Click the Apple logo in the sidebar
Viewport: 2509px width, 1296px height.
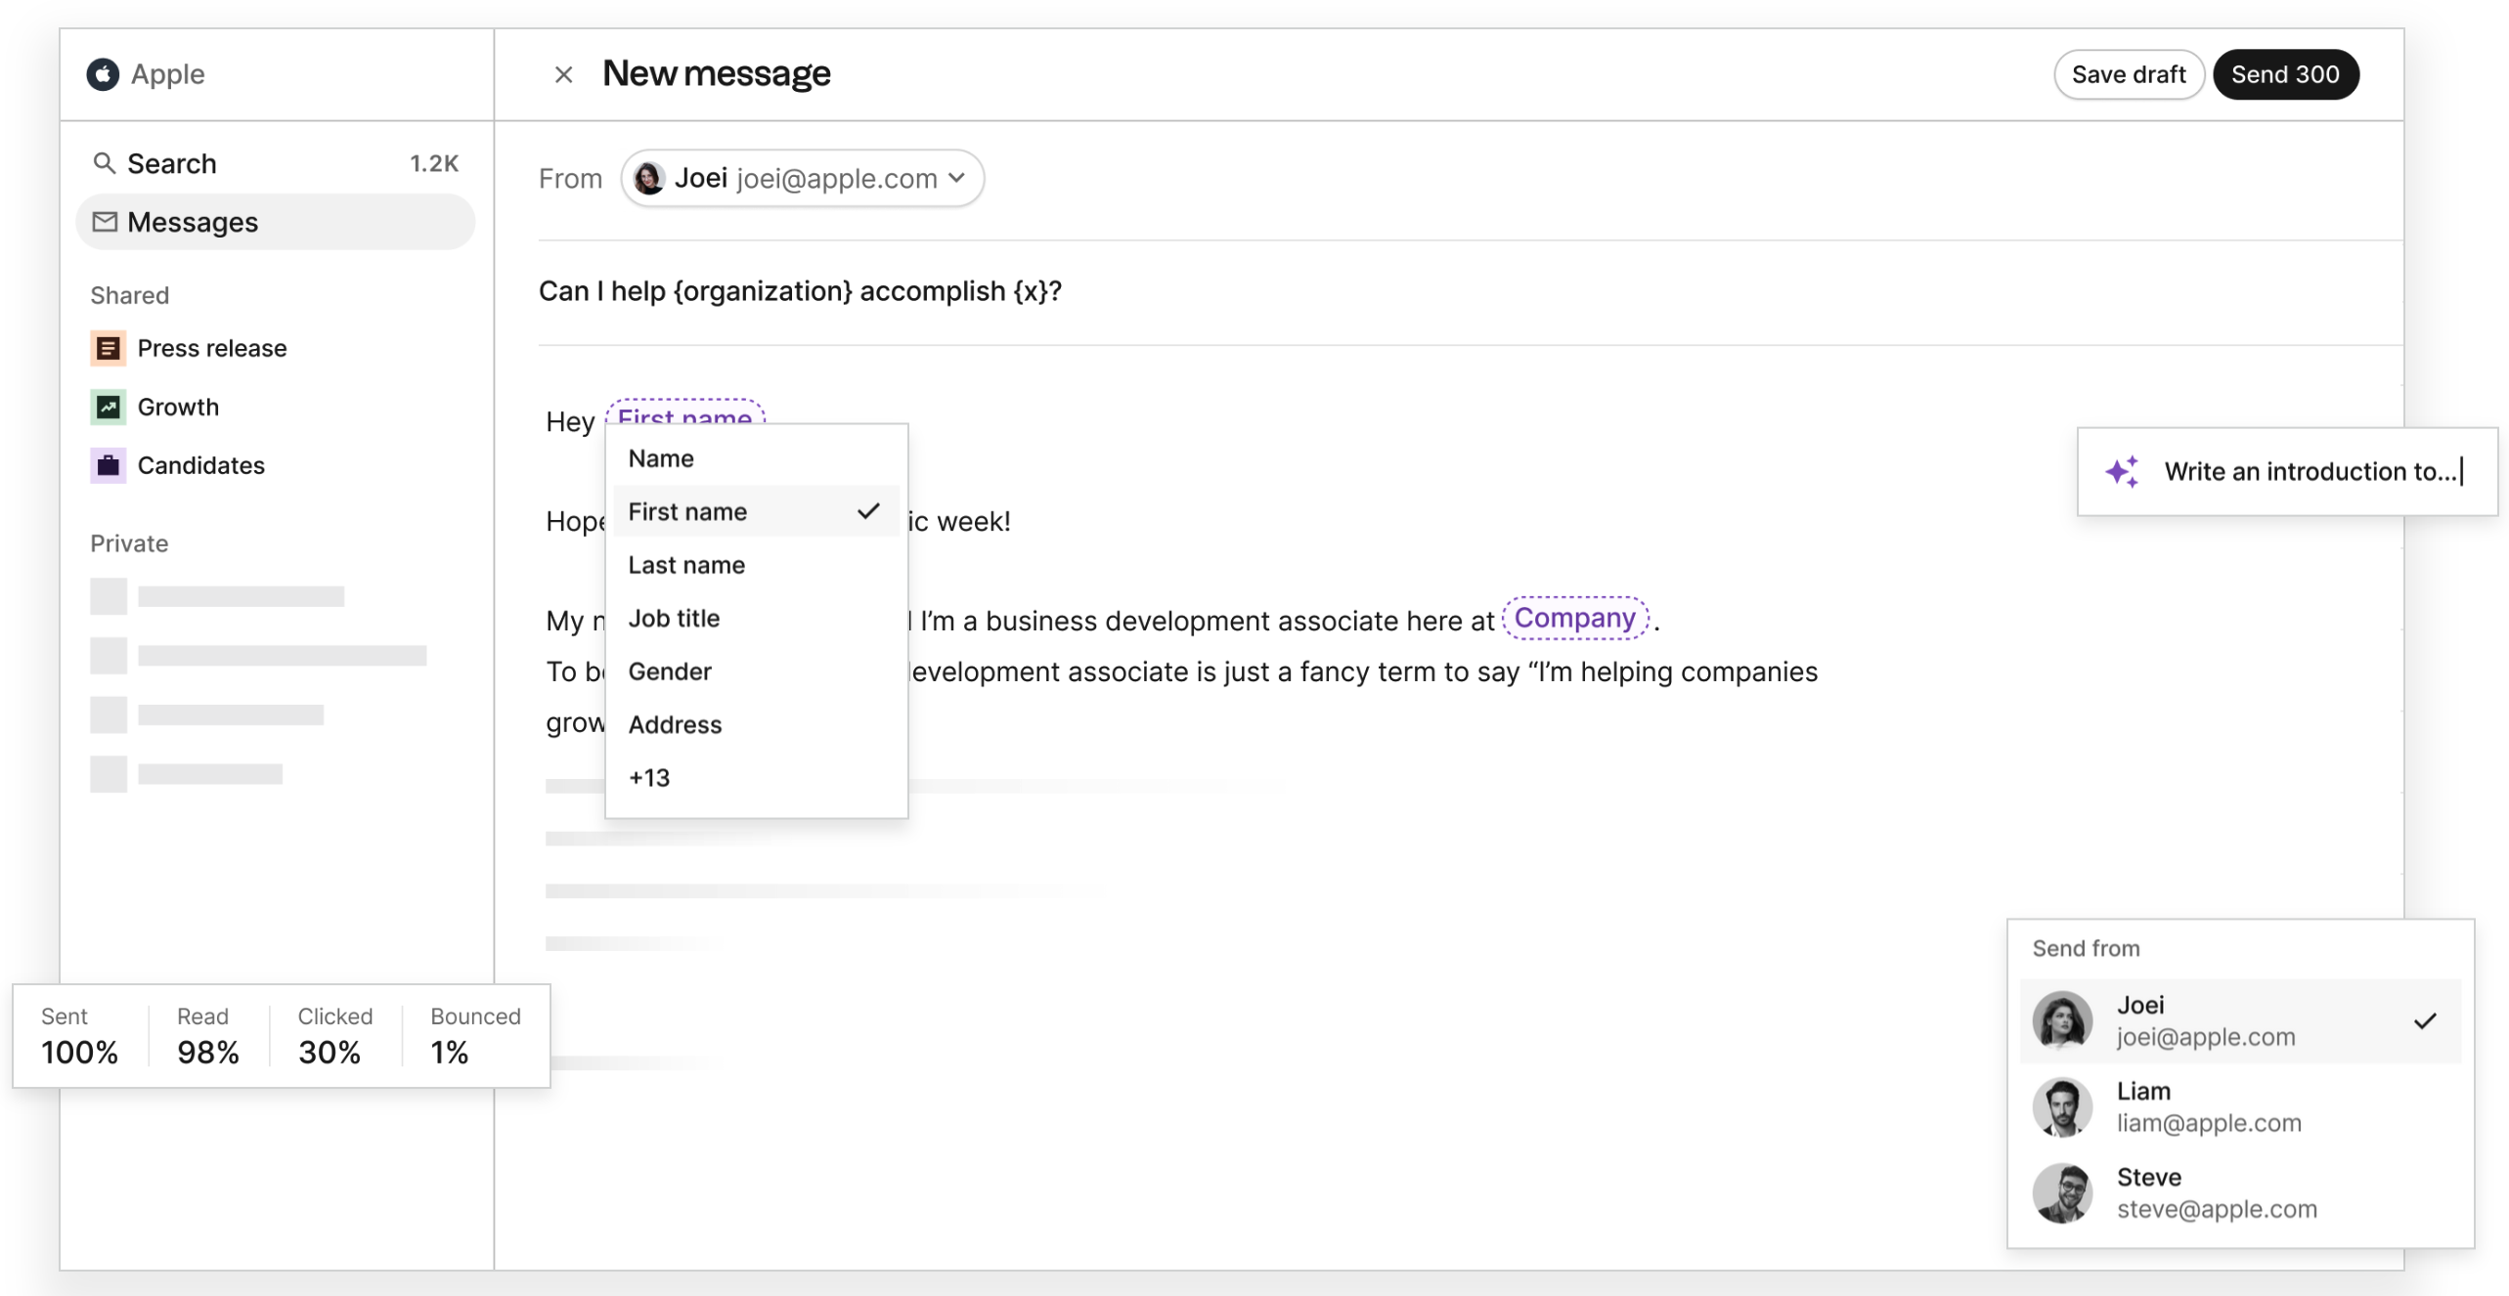click(104, 73)
